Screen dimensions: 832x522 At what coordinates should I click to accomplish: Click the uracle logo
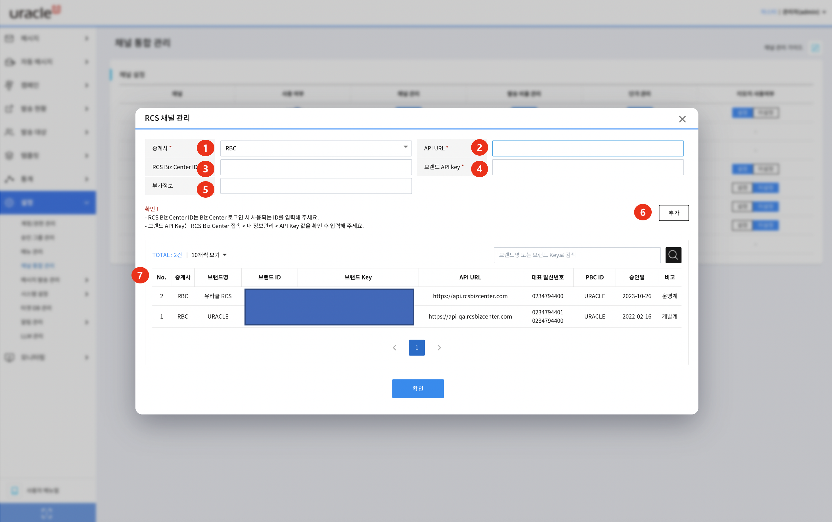tap(35, 13)
